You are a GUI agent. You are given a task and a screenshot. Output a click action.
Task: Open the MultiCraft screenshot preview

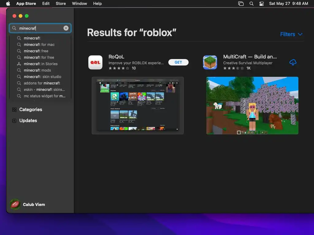click(x=252, y=106)
